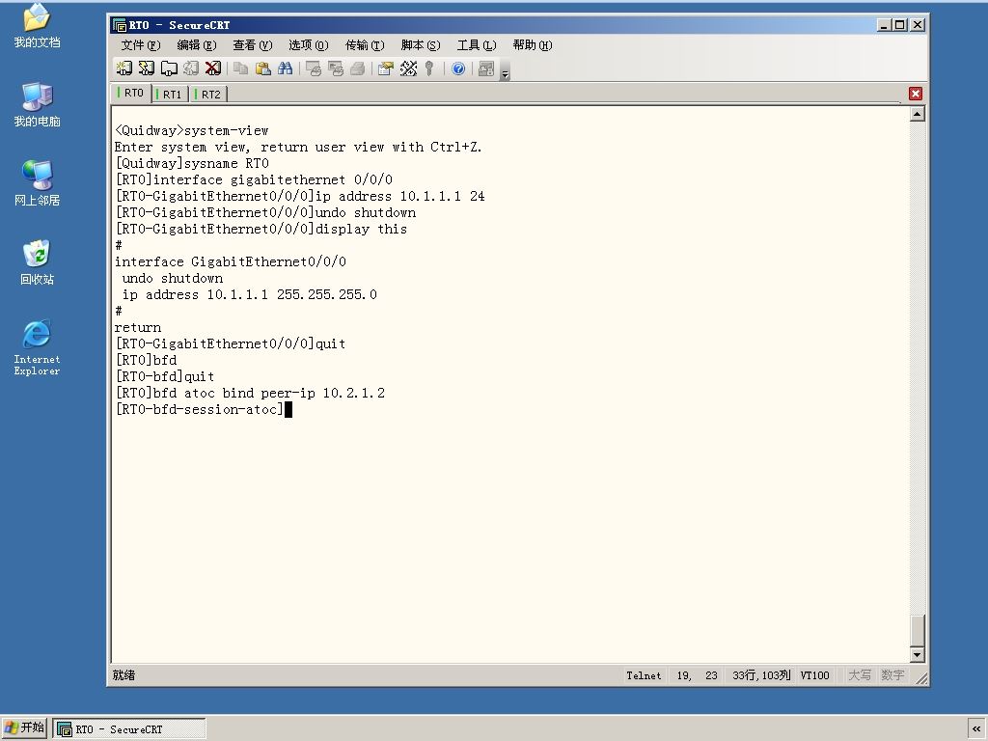The image size is (988, 741).
Task: Click the gray Print printer icon
Action: coord(357,69)
